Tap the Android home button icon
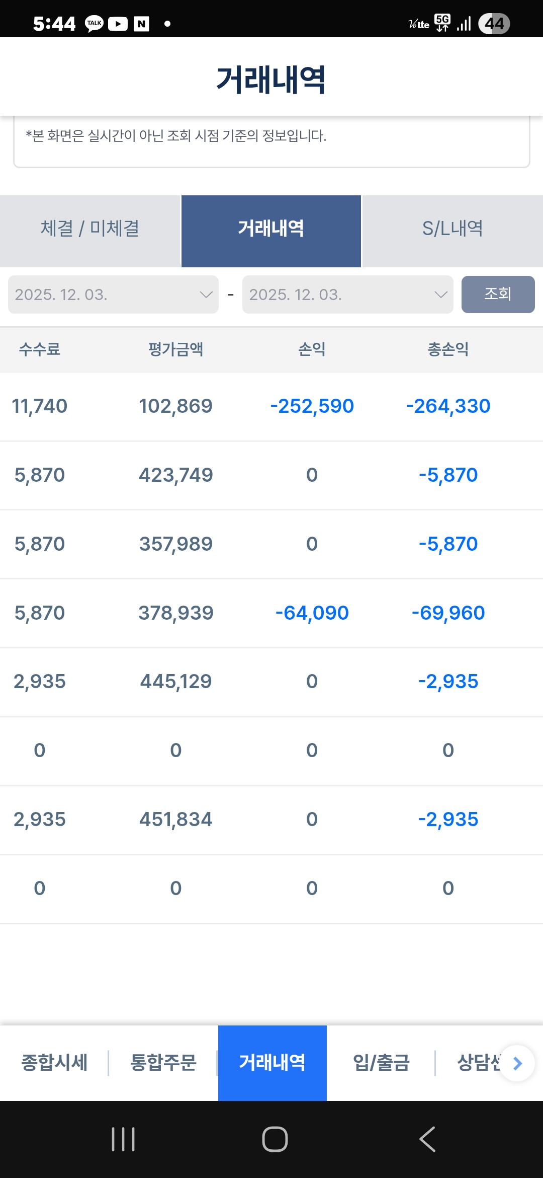Image resolution: width=543 pixels, height=1178 pixels. coord(275,1139)
